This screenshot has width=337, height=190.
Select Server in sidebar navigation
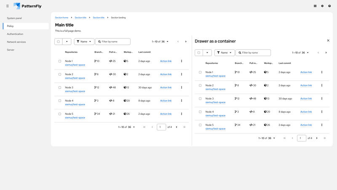click(x=26, y=50)
